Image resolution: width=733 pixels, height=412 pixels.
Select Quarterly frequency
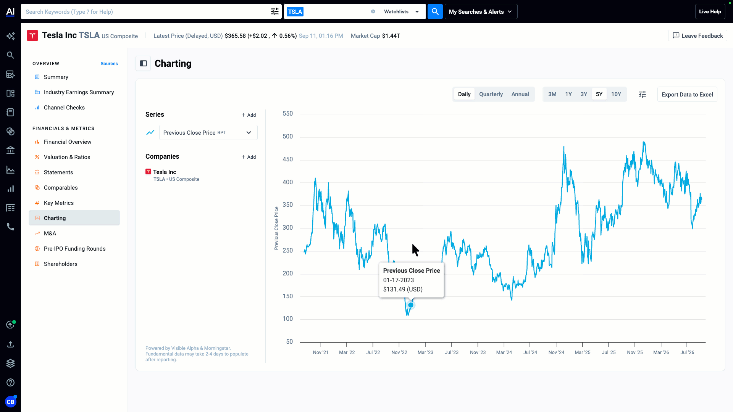(491, 94)
